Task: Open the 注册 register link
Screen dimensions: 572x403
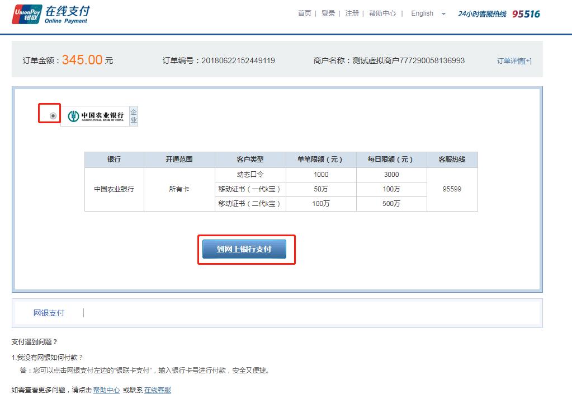Action: 352,13
